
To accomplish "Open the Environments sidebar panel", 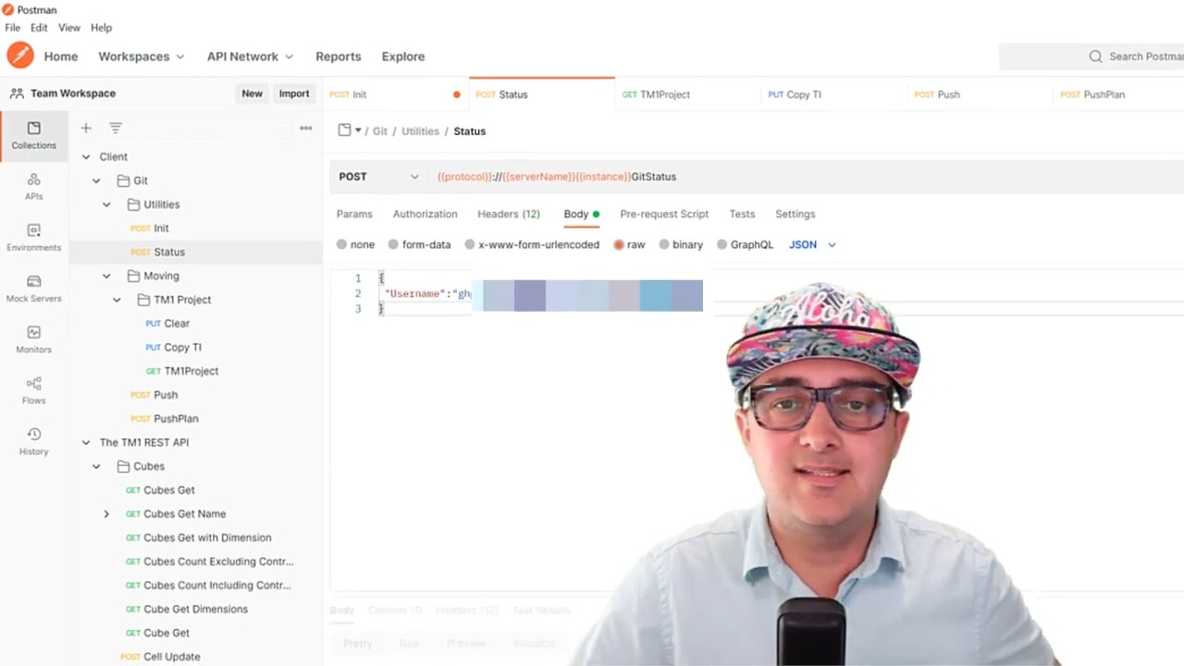I will (x=34, y=237).
